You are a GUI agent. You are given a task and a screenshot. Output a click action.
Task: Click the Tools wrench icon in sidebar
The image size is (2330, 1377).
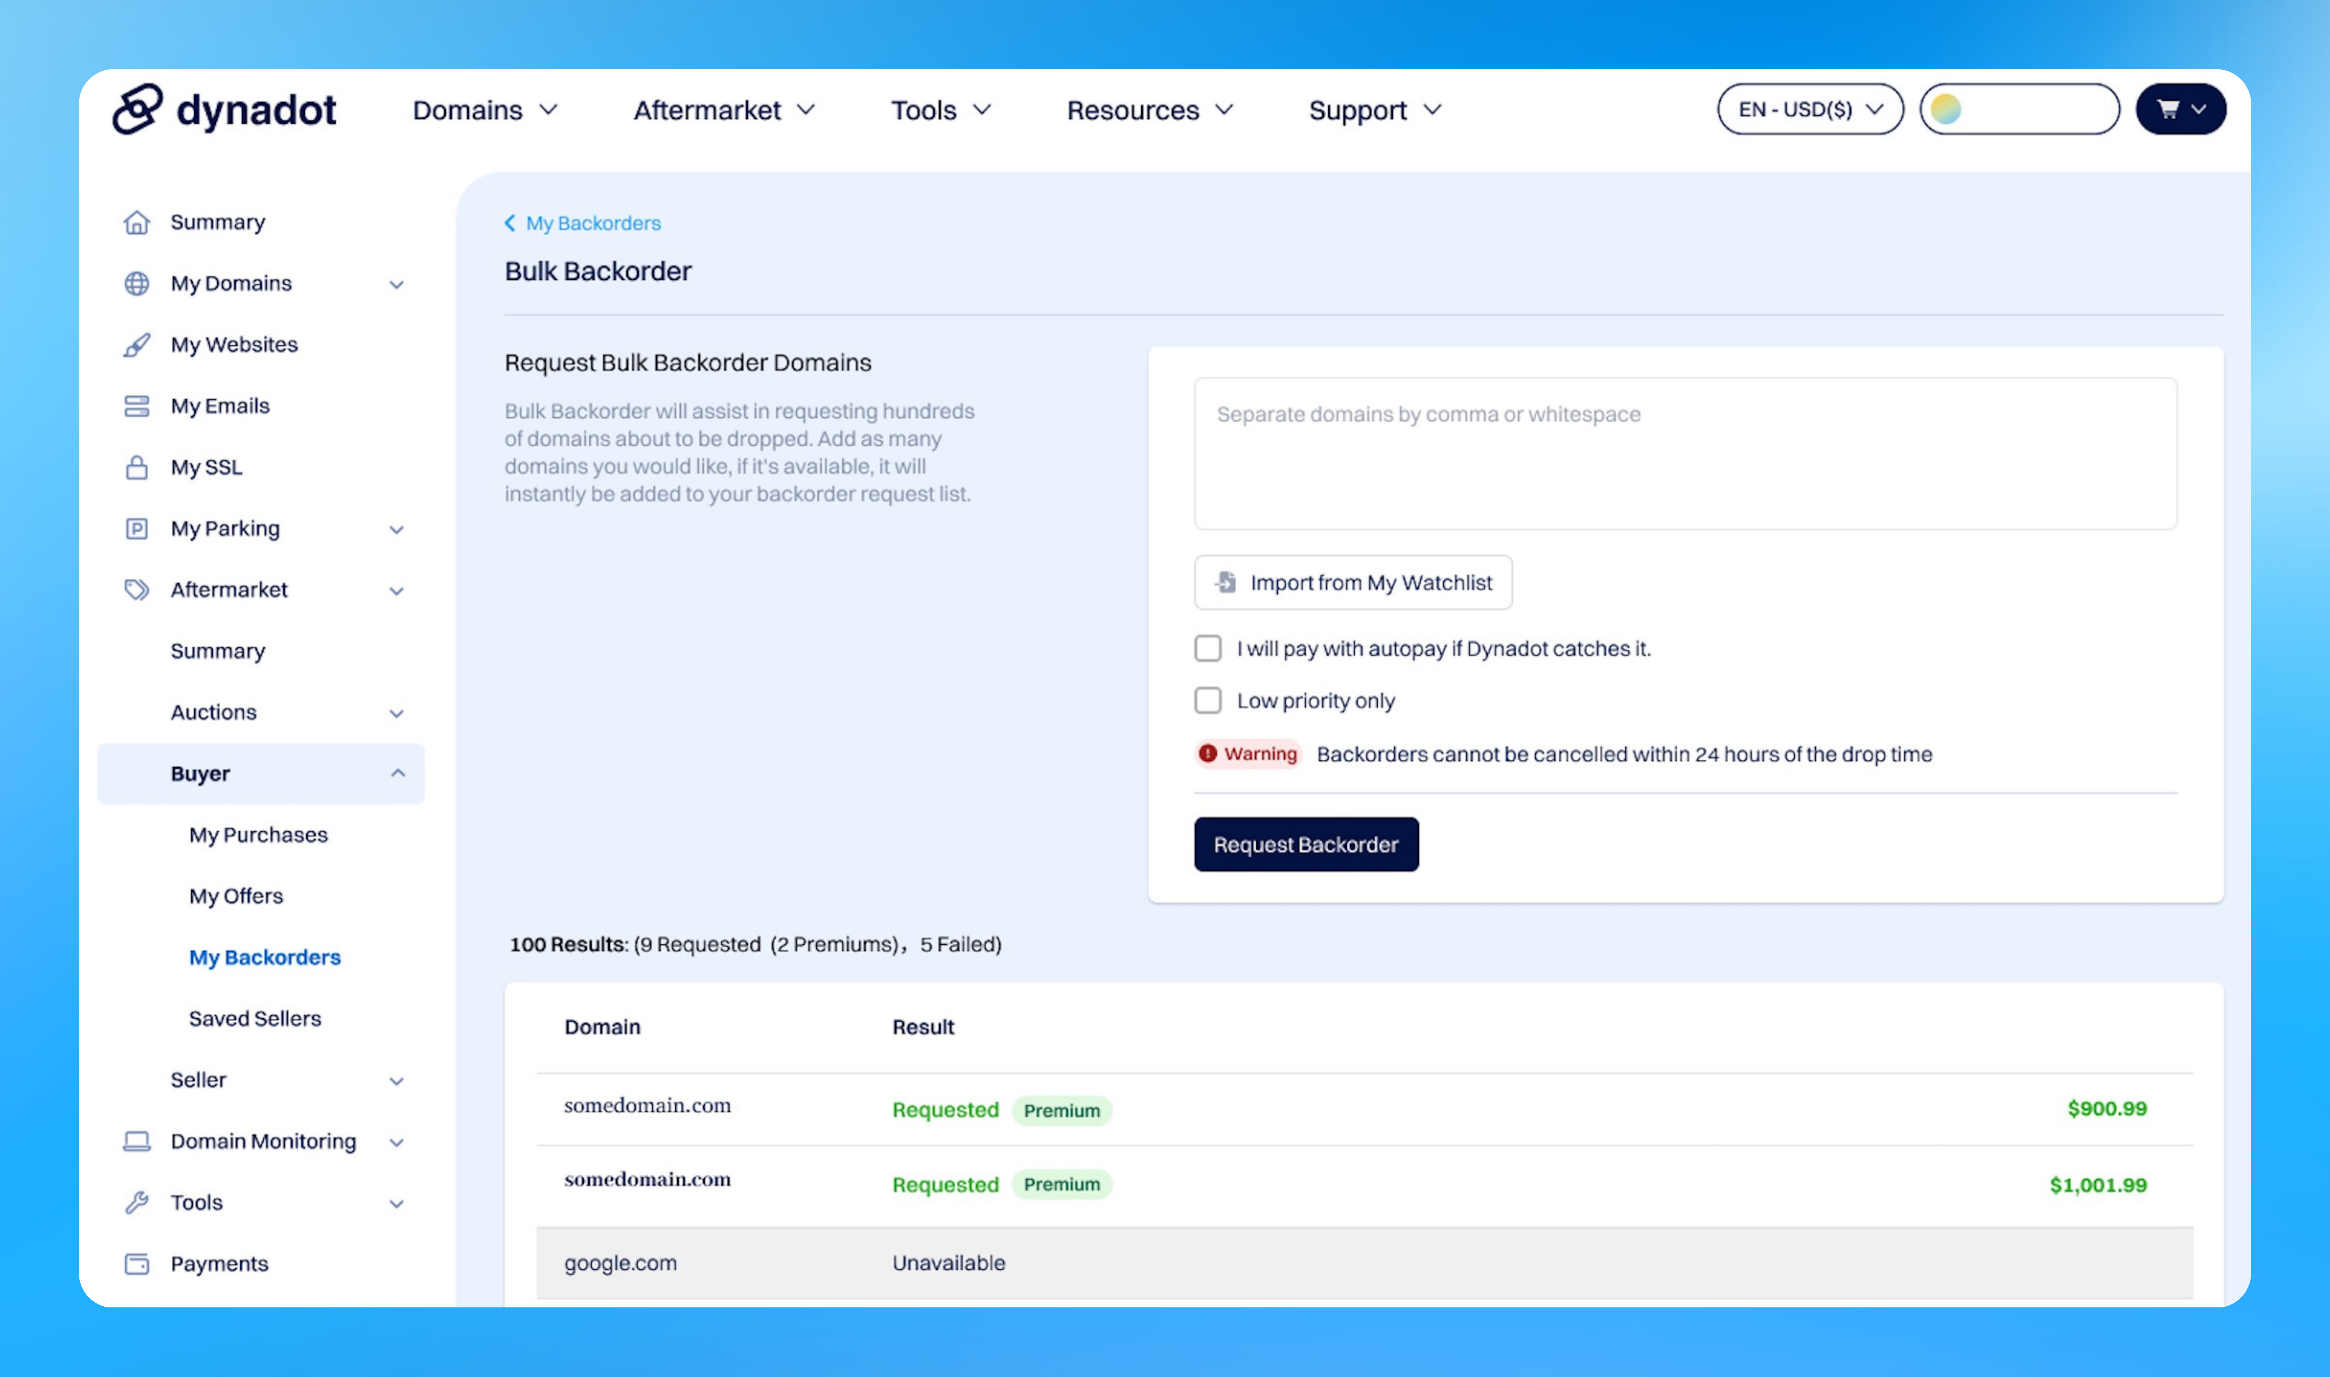point(136,1203)
